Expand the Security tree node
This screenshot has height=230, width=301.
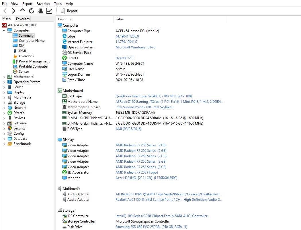tap(4, 128)
